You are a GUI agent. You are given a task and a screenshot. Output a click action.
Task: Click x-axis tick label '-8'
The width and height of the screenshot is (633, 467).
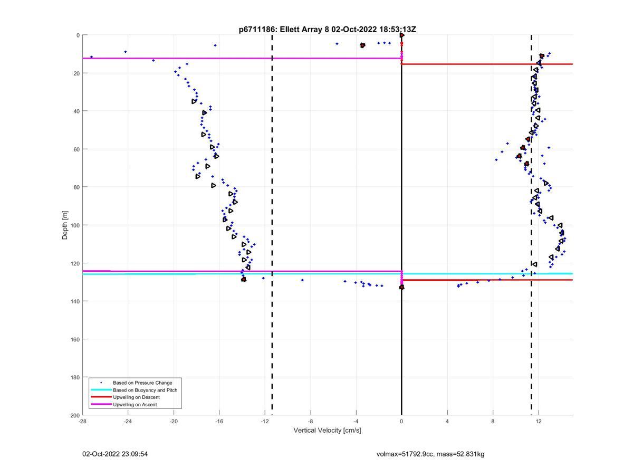(310, 421)
